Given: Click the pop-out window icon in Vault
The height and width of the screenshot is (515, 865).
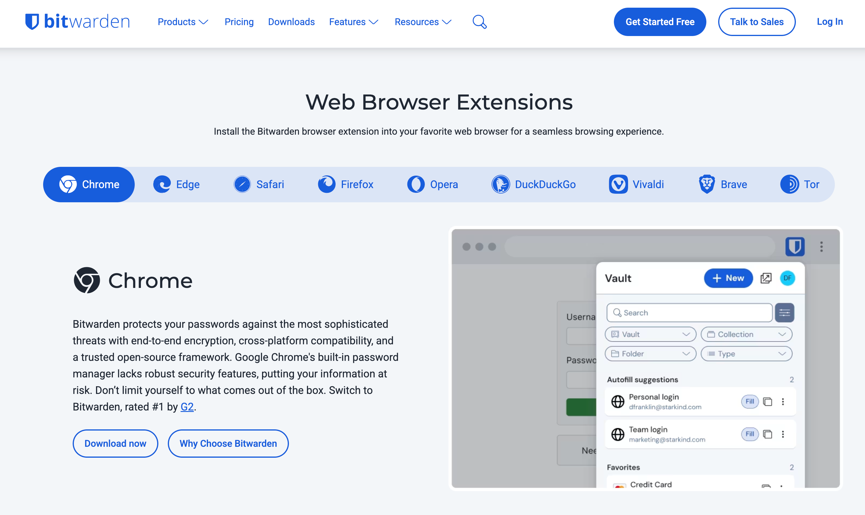Looking at the screenshot, I should pyautogui.click(x=766, y=278).
